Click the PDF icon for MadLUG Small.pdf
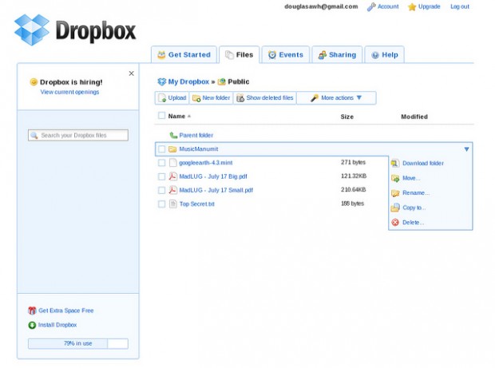This screenshot has width=495, height=368. click(x=172, y=190)
